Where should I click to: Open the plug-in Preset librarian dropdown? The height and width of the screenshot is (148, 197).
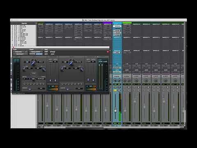click(36, 52)
